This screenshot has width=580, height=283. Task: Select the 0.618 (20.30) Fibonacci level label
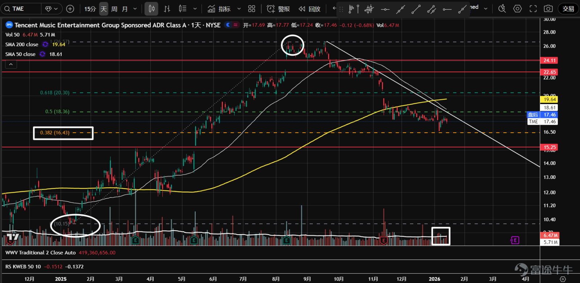point(55,93)
